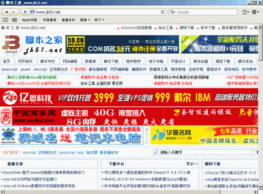Viewport: 263px width, 194px height.
Task: Select the 网络编程 navigation tab
Action: pos(70,61)
